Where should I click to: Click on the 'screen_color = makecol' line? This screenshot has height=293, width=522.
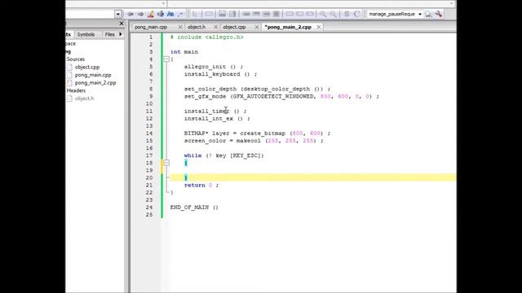(x=254, y=141)
